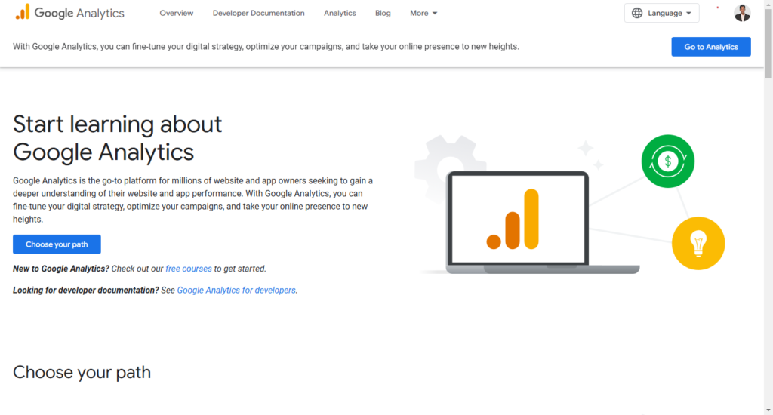Click the scrollbar down arrow

coord(768,410)
